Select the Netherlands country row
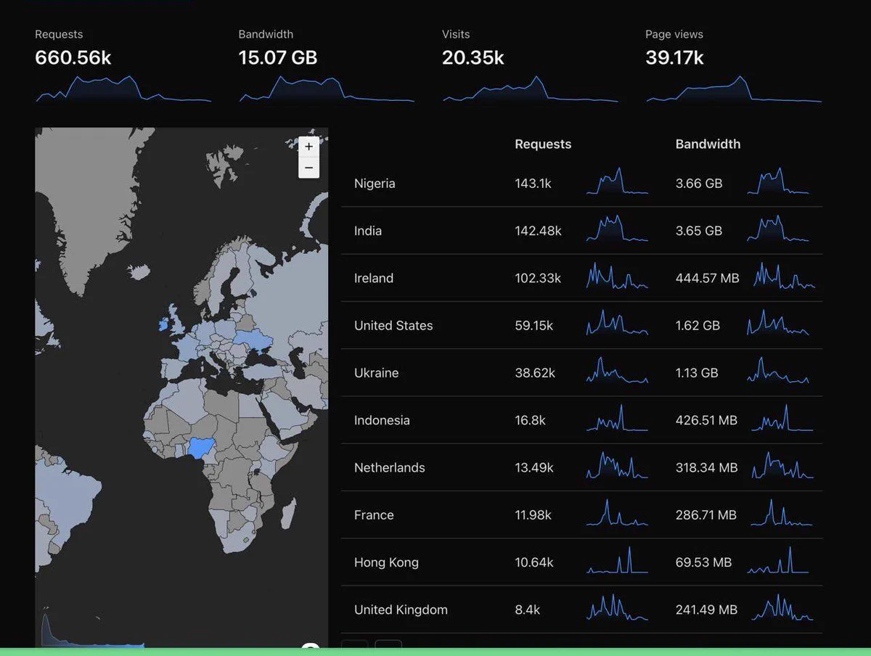The width and height of the screenshot is (871, 656). [581, 467]
